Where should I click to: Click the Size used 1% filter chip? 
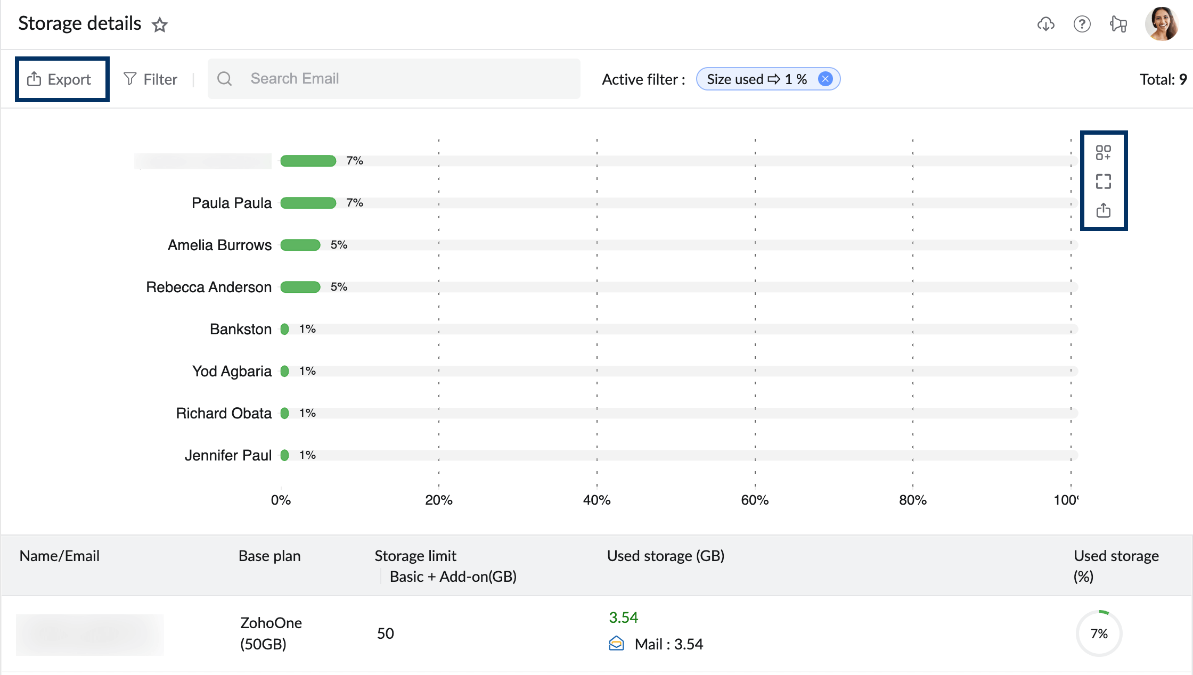click(x=756, y=79)
